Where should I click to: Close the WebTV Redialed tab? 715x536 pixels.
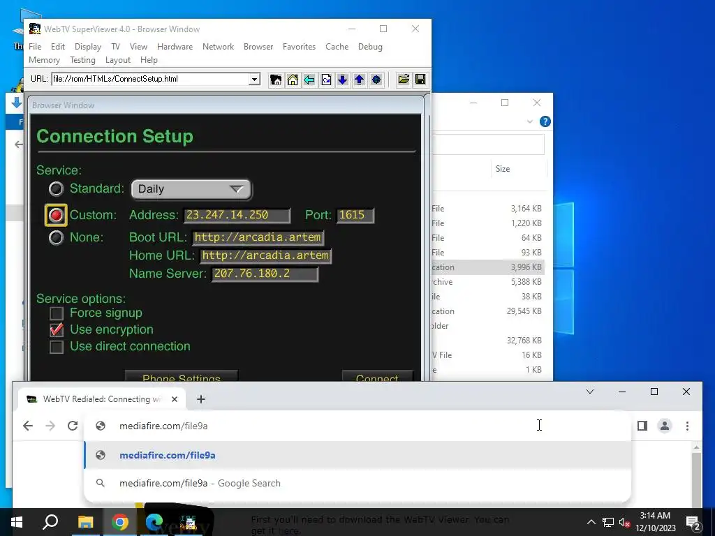coord(174,399)
